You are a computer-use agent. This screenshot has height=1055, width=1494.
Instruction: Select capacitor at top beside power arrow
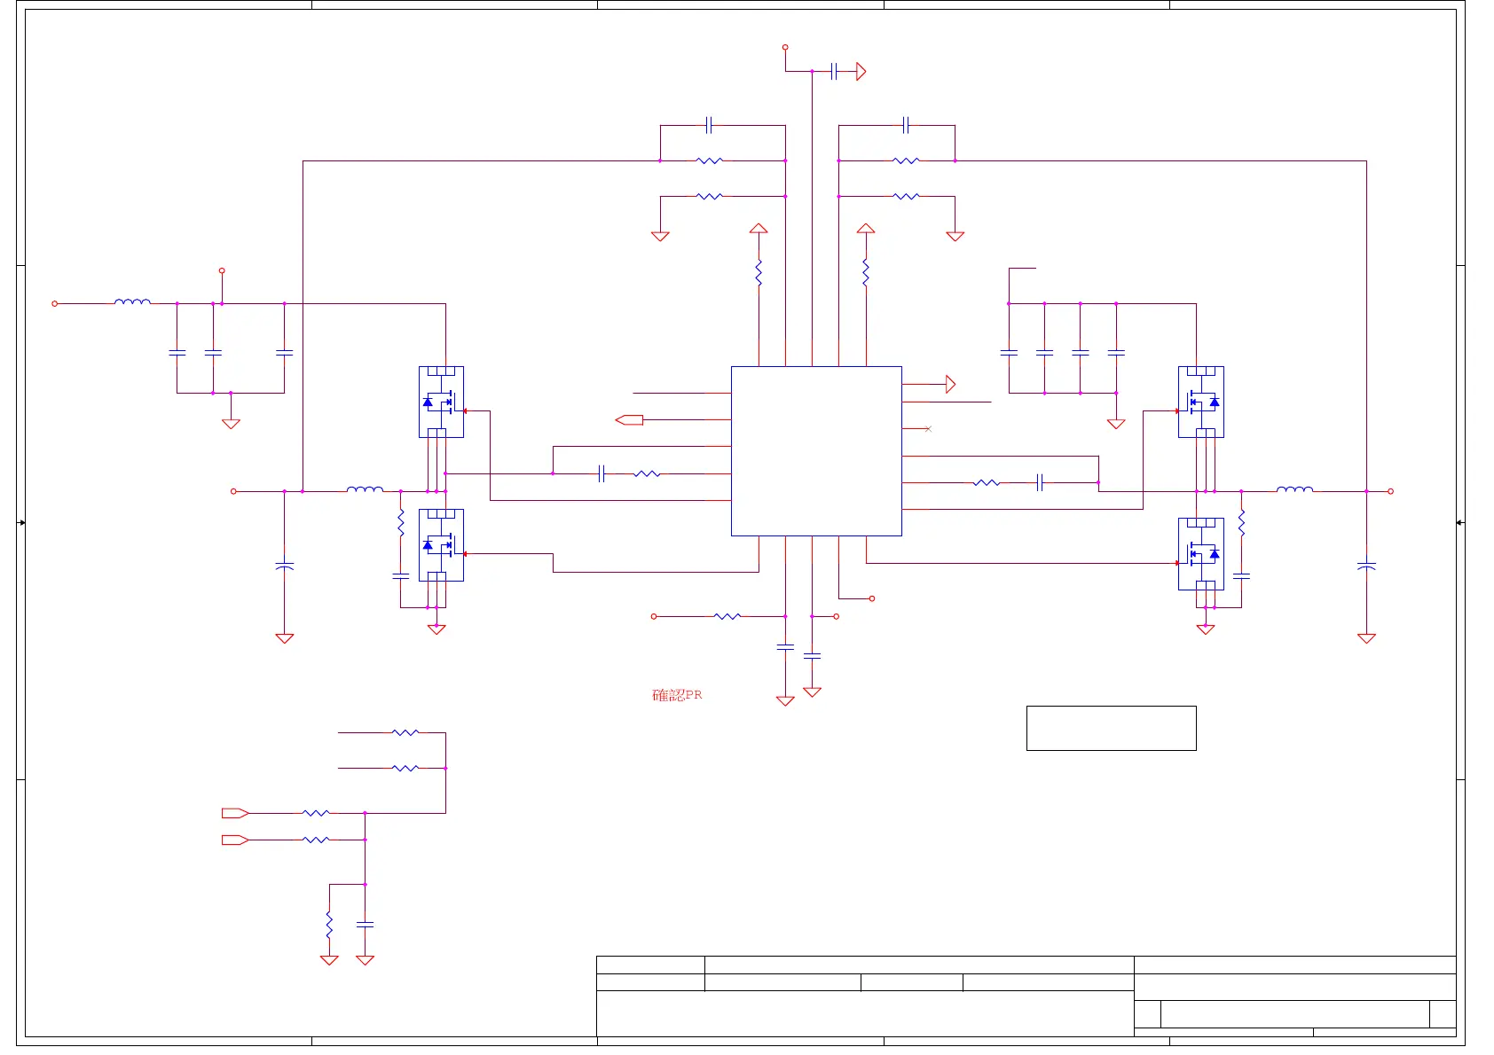tap(834, 71)
